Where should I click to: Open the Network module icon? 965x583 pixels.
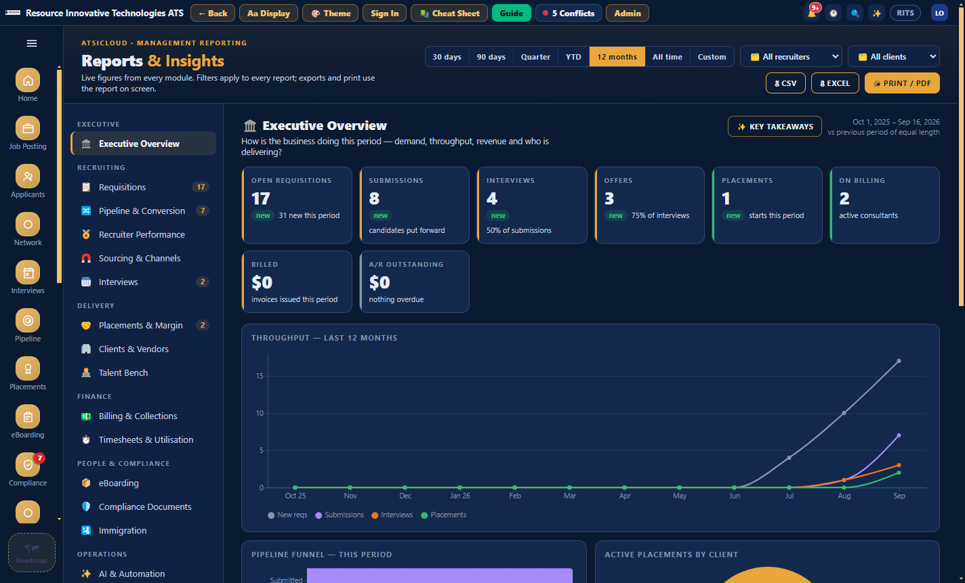tap(28, 225)
